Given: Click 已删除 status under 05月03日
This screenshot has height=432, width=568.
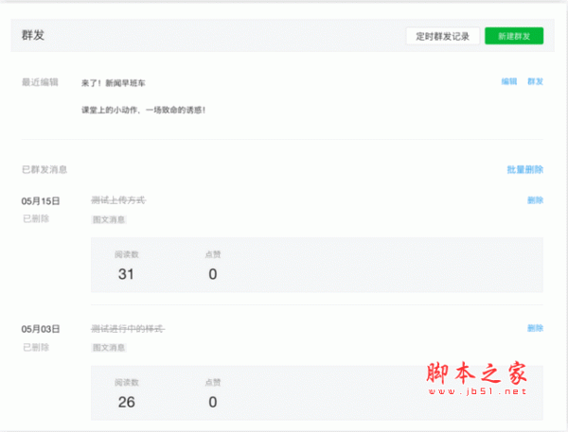Looking at the screenshot, I should point(36,347).
